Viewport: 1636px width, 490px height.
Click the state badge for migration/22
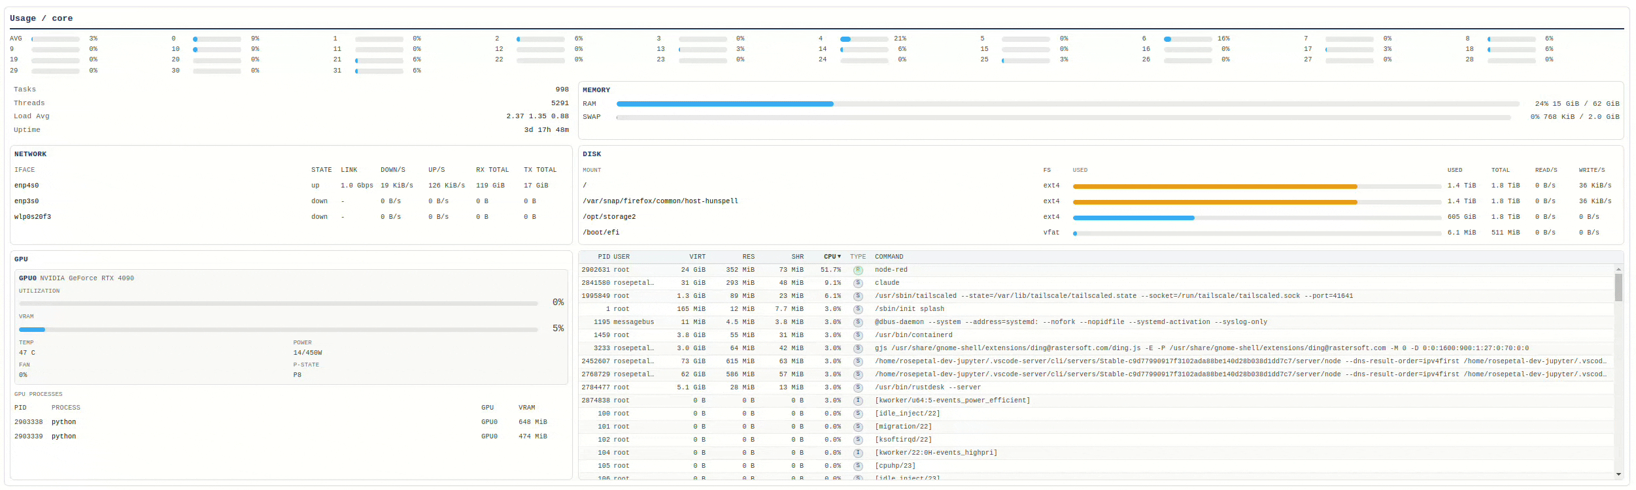(858, 427)
